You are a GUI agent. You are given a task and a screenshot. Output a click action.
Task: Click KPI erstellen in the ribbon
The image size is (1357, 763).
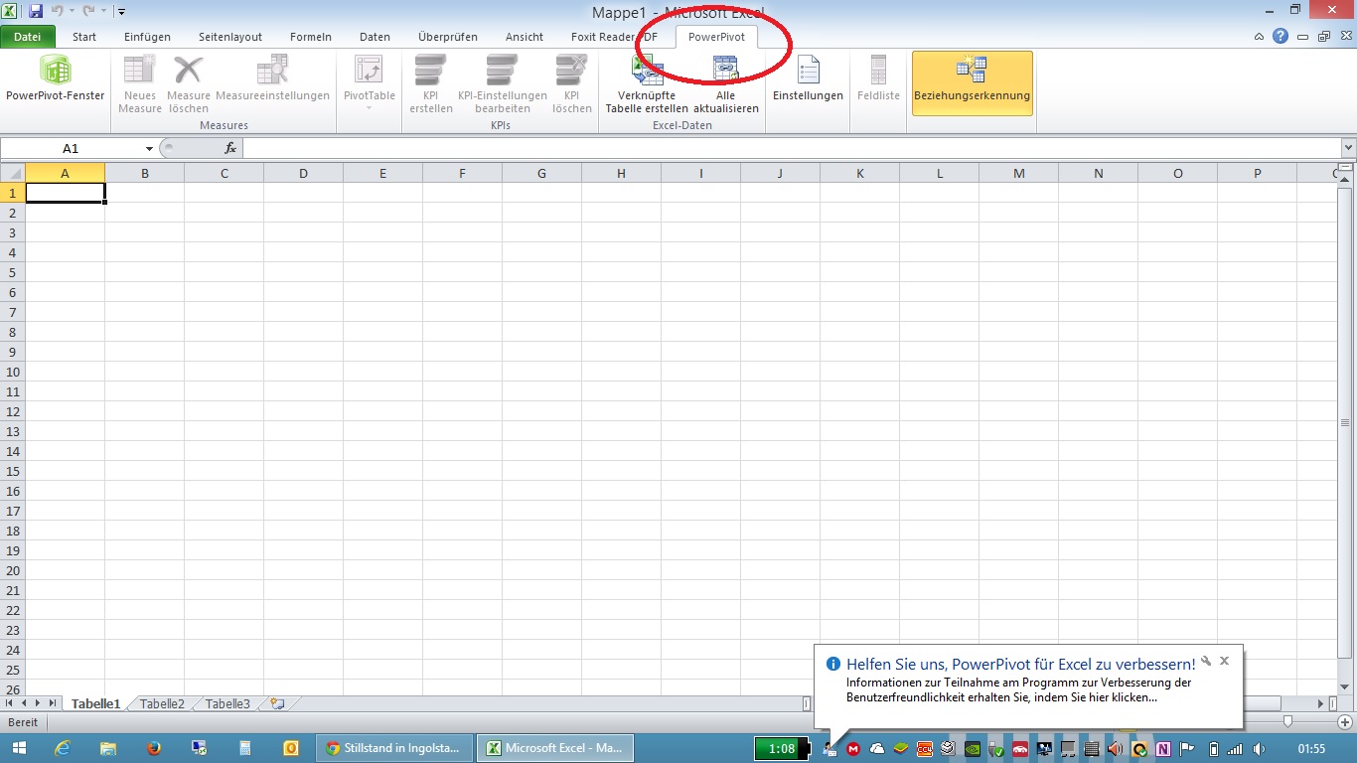430,85
